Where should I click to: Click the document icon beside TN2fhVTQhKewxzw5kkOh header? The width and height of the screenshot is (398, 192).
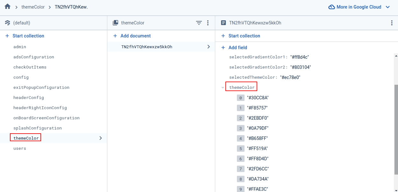tap(224, 23)
